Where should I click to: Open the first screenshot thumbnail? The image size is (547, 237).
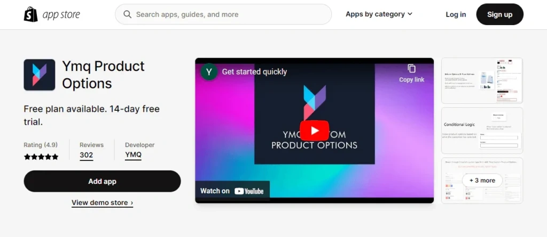(482, 81)
